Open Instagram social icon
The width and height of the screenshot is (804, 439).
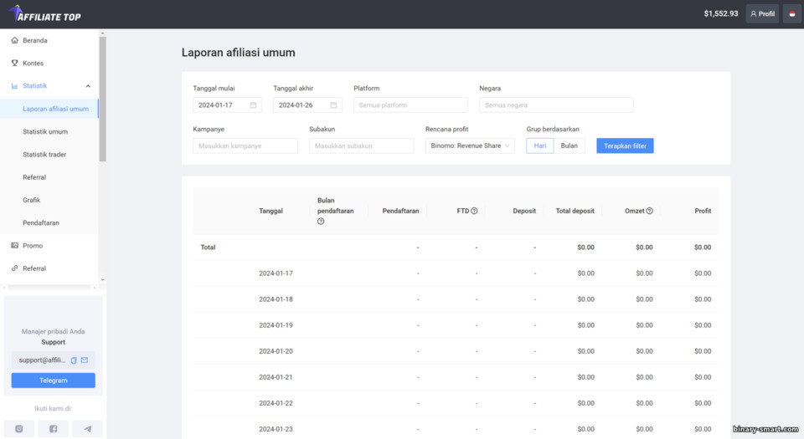[19, 429]
